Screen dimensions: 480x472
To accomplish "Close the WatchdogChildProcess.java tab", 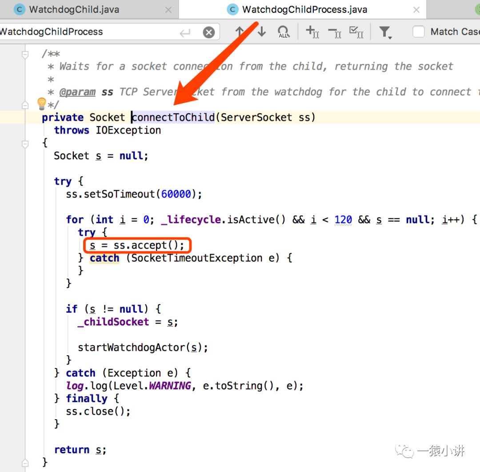I will click(416, 10).
